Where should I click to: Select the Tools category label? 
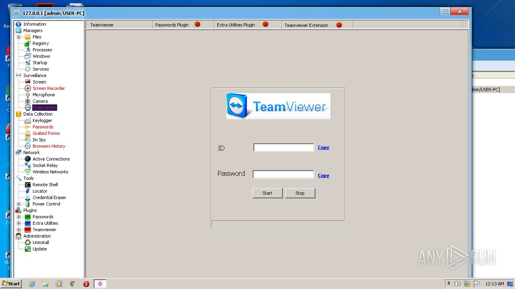[29, 178]
